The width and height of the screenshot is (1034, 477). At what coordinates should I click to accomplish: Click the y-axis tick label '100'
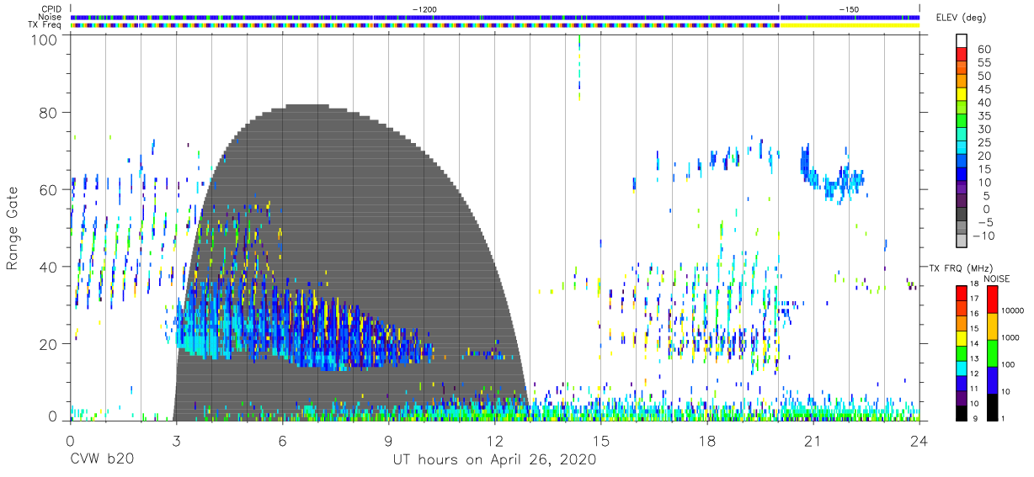click(x=45, y=40)
